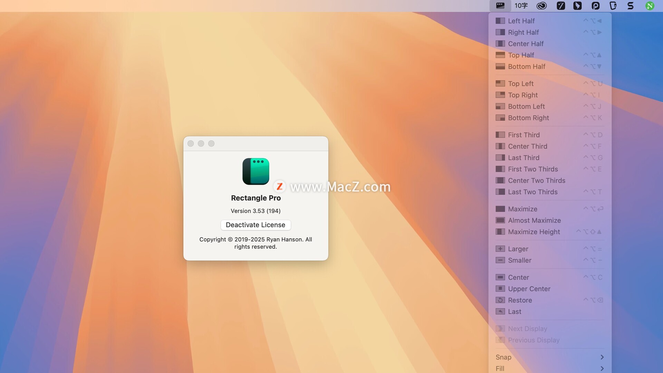
Task: Select the Maximize Height menu label
Action: point(534,232)
